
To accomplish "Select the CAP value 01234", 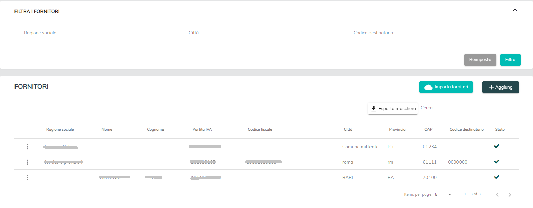I will click(430, 147).
